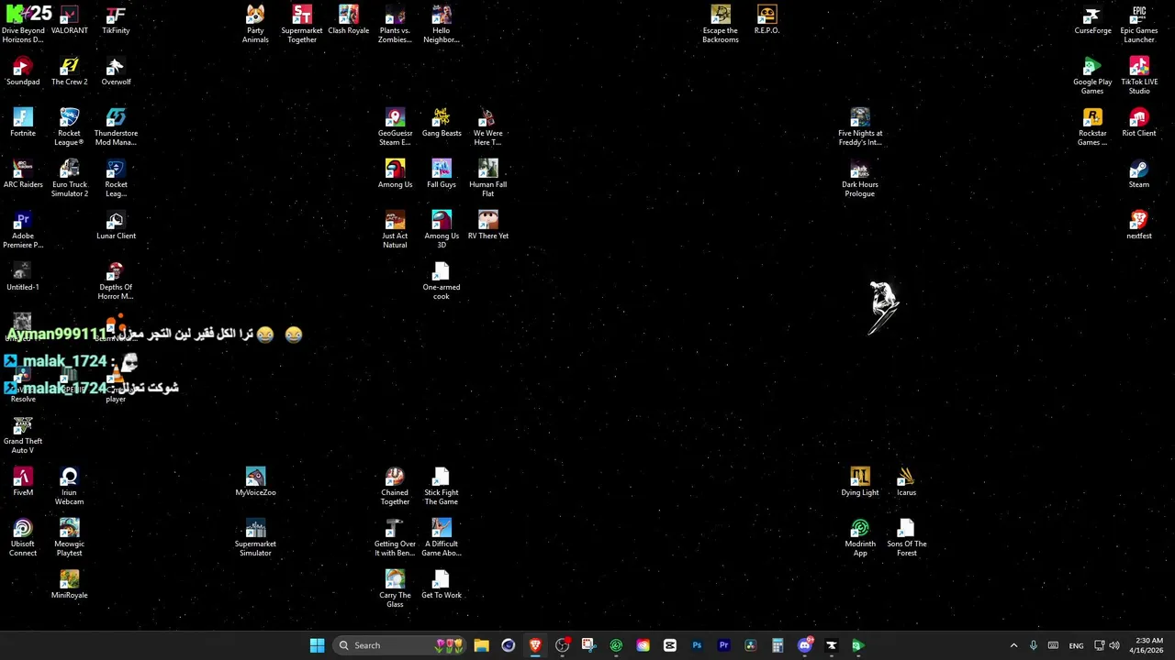Open the Steam desktop shortcut
The height and width of the screenshot is (660, 1175).
click(x=1139, y=174)
